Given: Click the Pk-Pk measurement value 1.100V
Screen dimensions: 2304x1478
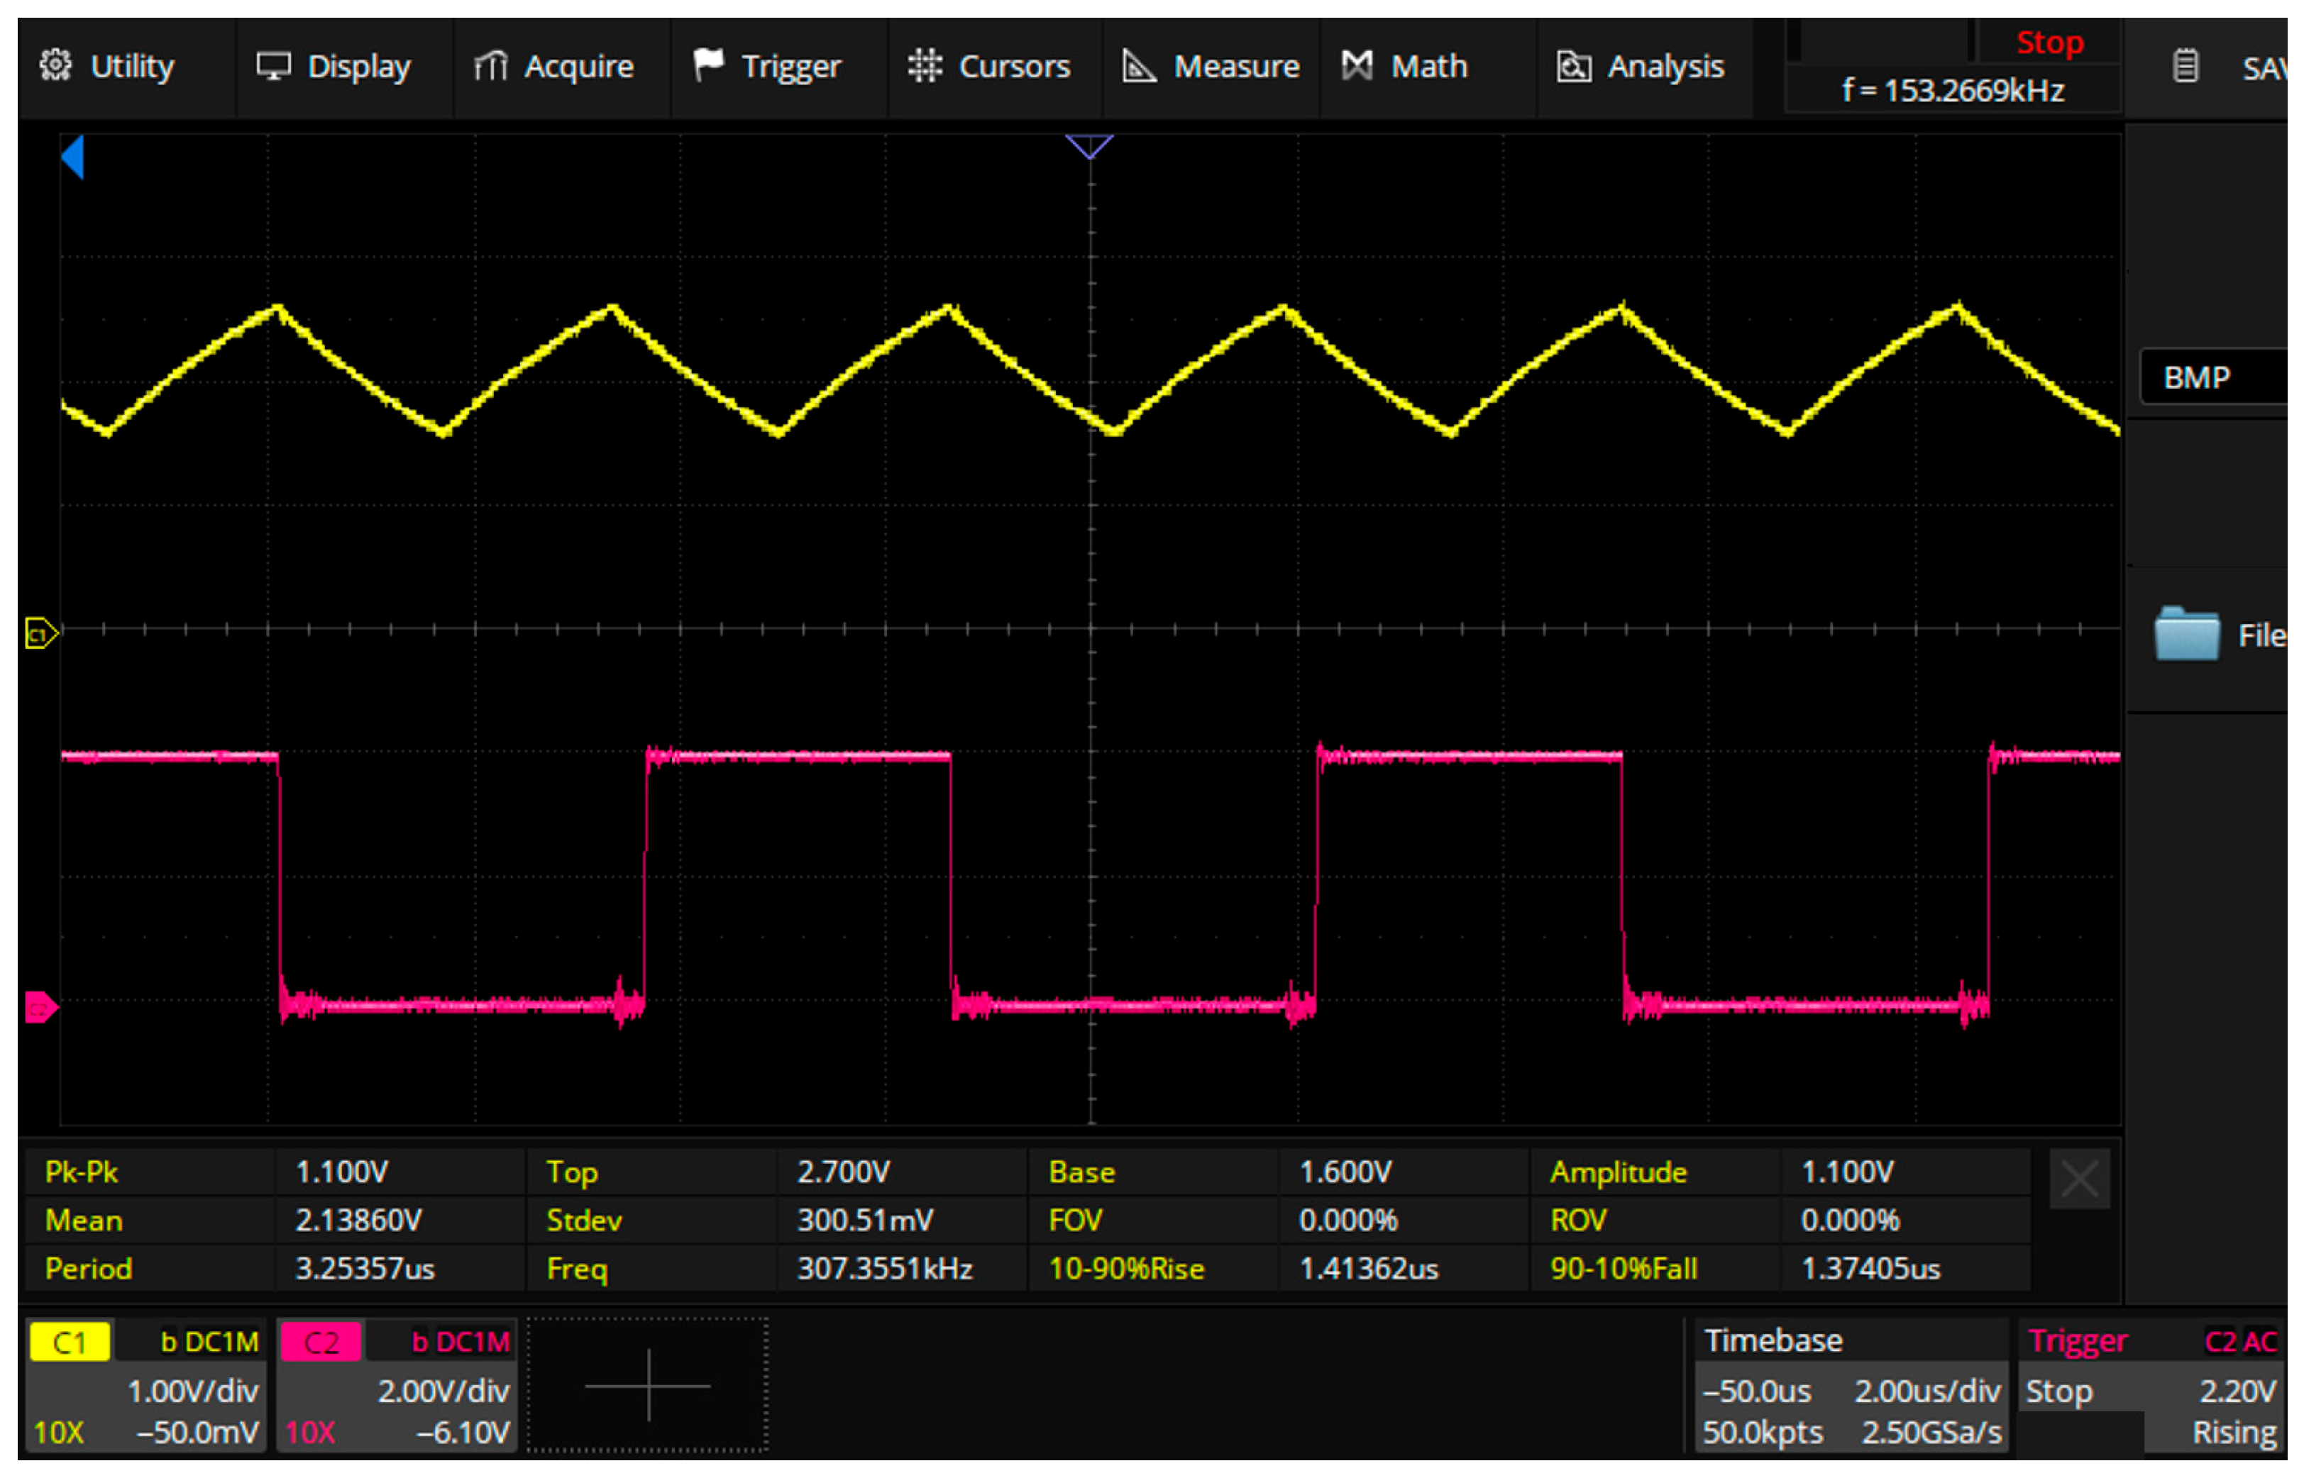Looking at the screenshot, I should click(x=342, y=1172).
